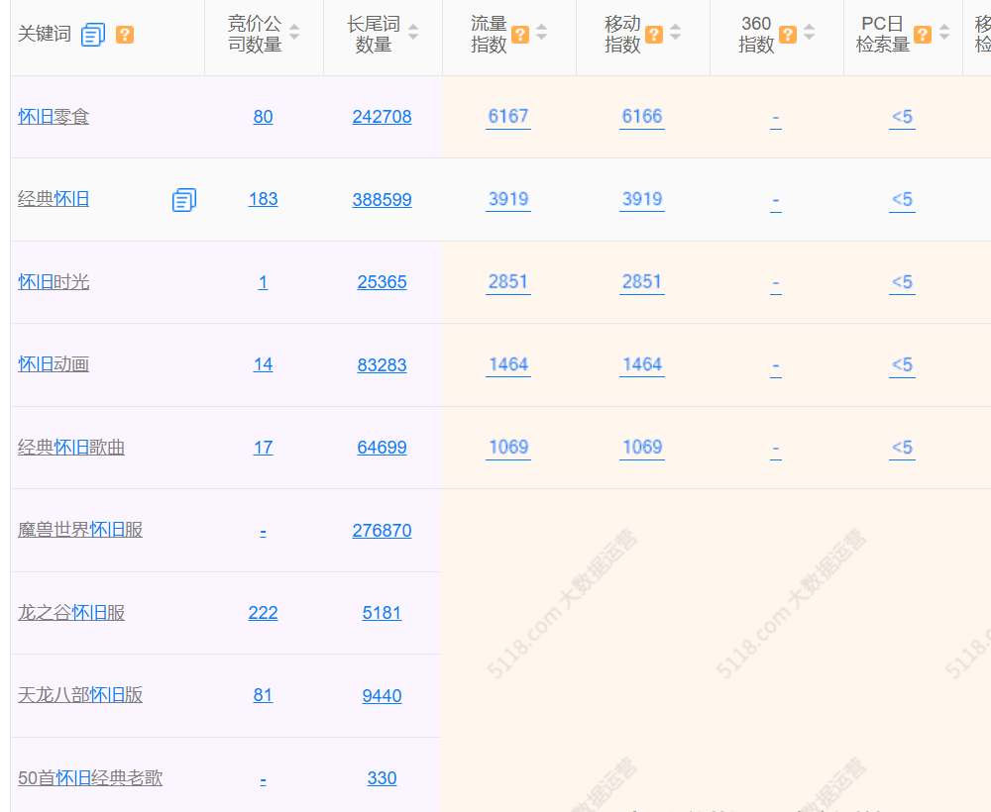Open the 怀旧零食 keyword link

[x=54, y=117]
